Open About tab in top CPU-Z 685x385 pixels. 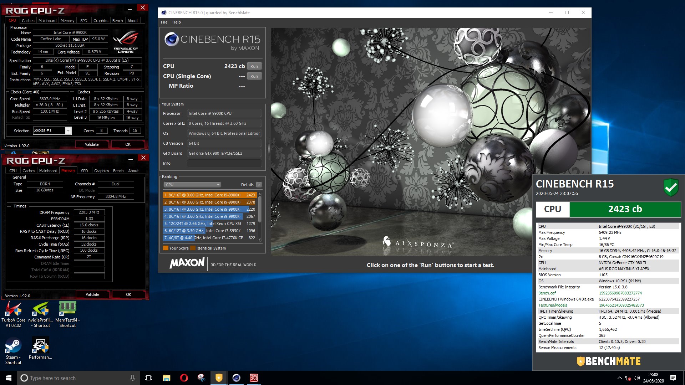coord(133,21)
